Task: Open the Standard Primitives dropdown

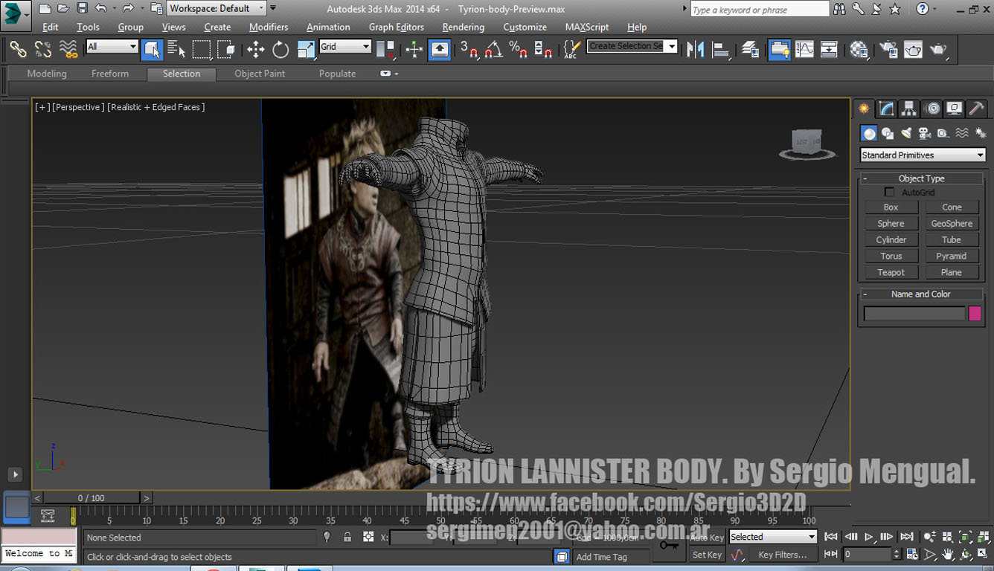Action: point(922,155)
